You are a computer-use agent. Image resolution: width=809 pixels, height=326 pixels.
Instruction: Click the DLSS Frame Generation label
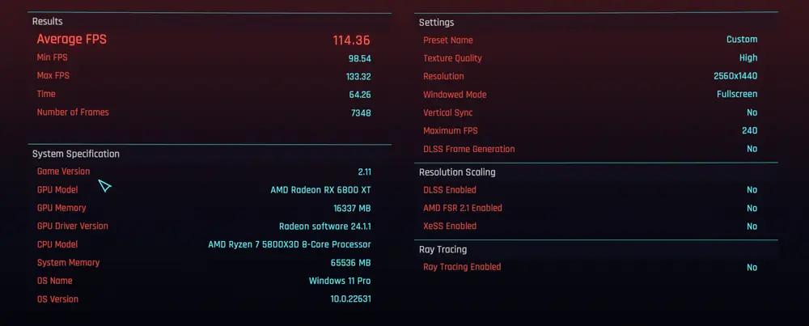point(469,149)
